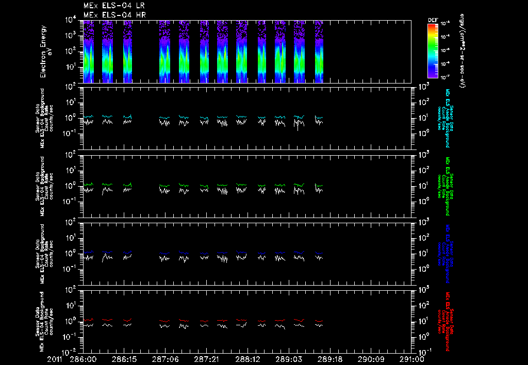Viewport: 528px width, 365px height.
Task: Select the ergs/(cm**2-sr-sec-eV) unit label
Action: pos(463,51)
